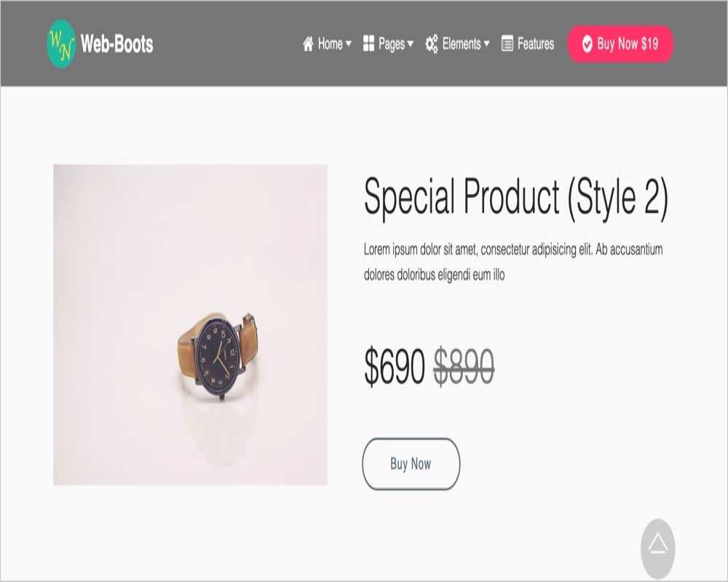Click the grid icon beside Pages
The width and height of the screenshot is (728, 582).
tap(368, 43)
